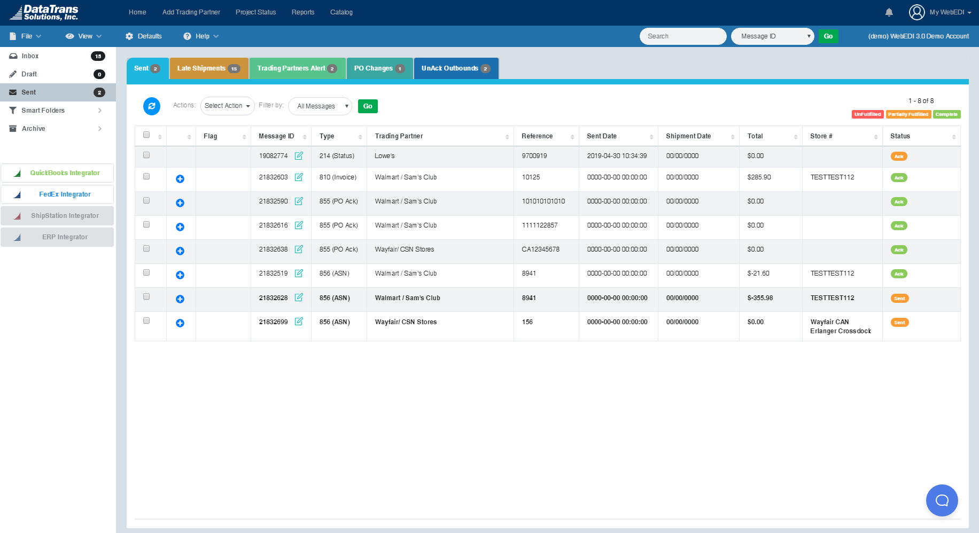This screenshot has height=533, width=979.
Task: Switch to the Late Shipments tab
Action: point(209,68)
